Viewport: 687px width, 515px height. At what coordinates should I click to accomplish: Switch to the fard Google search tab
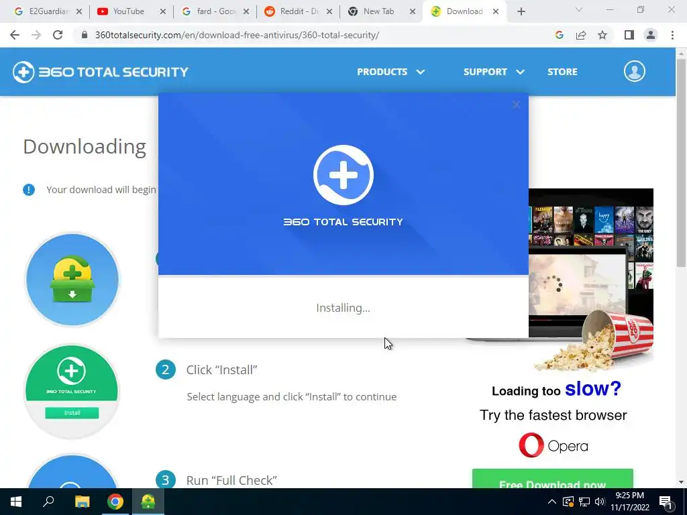click(214, 12)
